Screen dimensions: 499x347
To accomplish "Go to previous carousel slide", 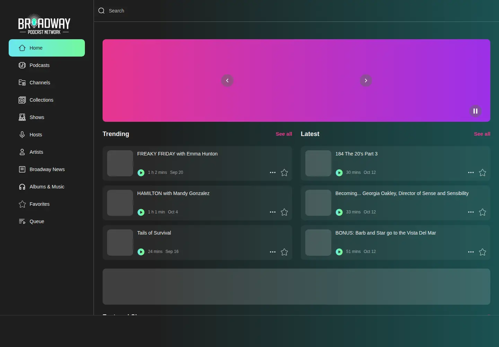I will pos(227,81).
